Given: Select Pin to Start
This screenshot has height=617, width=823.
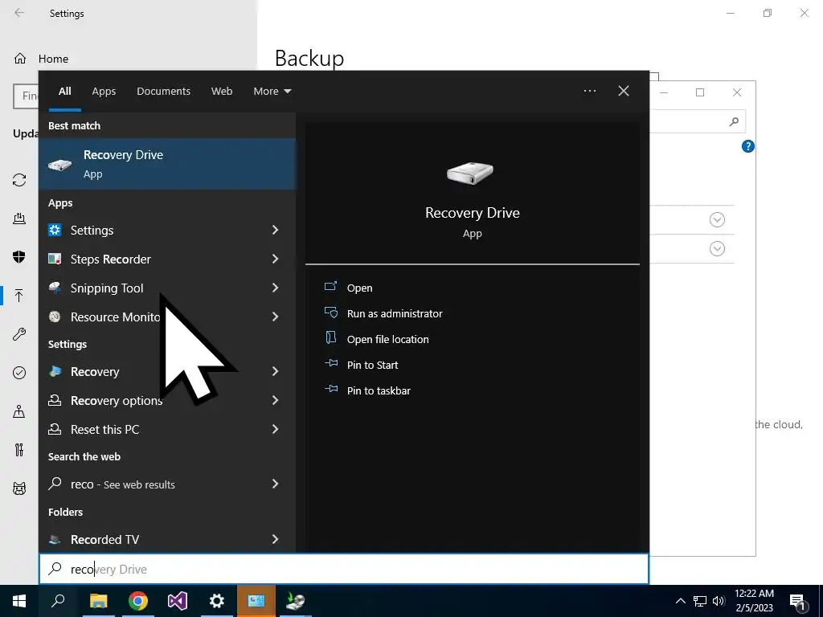Looking at the screenshot, I should point(373,365).
